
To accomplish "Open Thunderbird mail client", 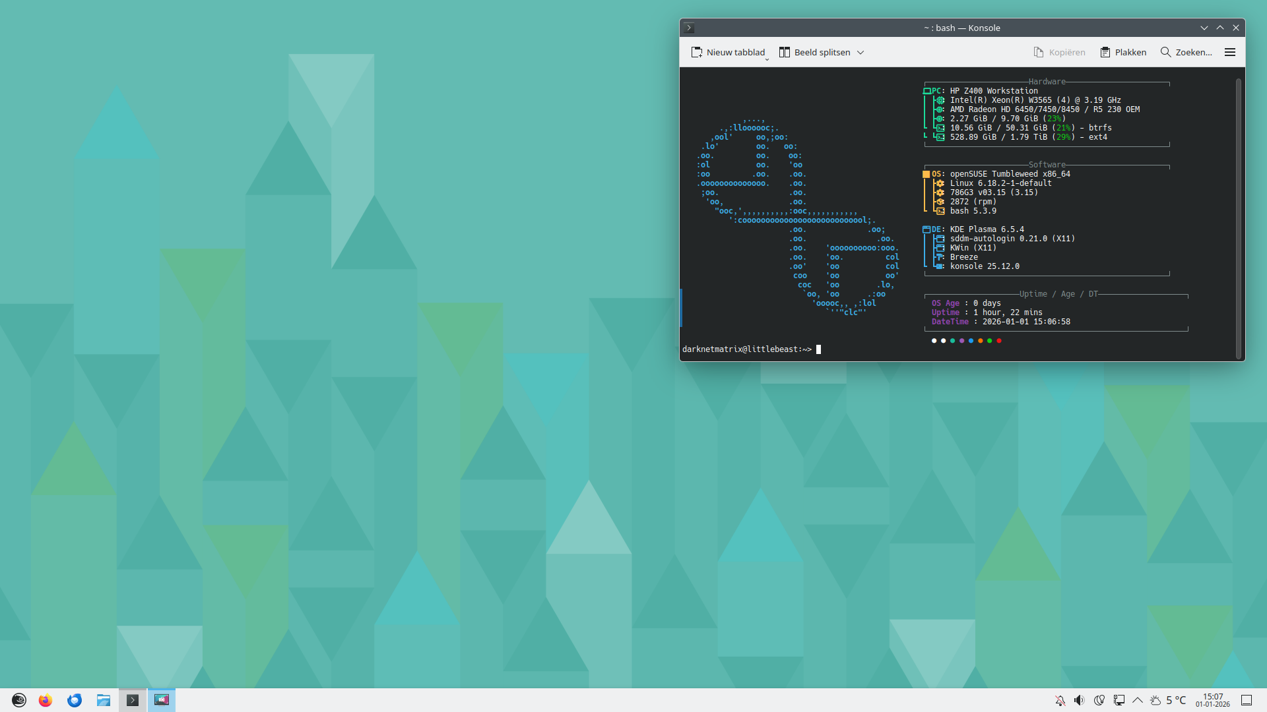I will coord(75,700).
